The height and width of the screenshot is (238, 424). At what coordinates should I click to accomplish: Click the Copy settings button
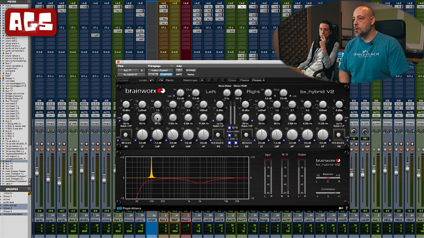pos(232,80)
